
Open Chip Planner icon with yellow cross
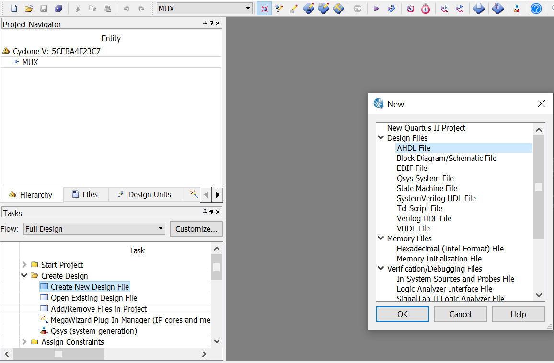pos(338,9)
